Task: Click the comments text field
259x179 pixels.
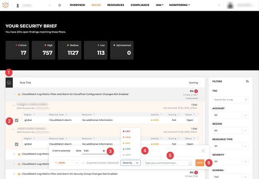Action: tap(167, 163)
